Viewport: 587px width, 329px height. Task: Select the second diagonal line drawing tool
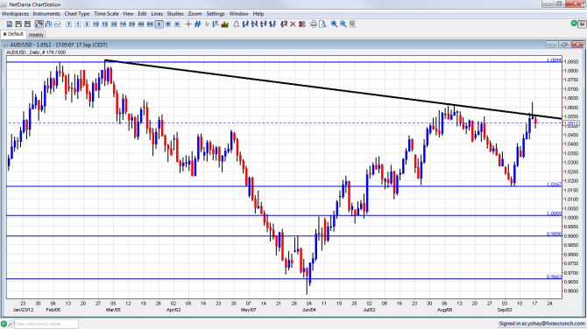click(255, 24)
